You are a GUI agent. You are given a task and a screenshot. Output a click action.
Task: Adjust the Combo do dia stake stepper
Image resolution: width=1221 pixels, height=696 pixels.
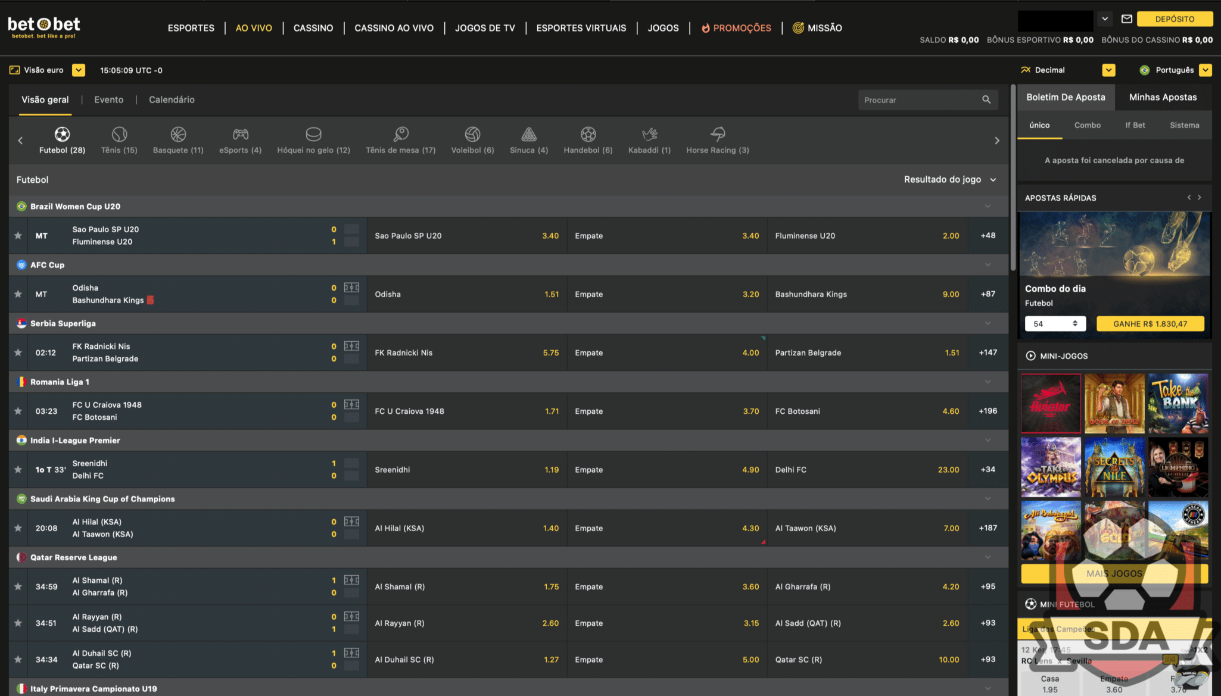pos(1075,324)
